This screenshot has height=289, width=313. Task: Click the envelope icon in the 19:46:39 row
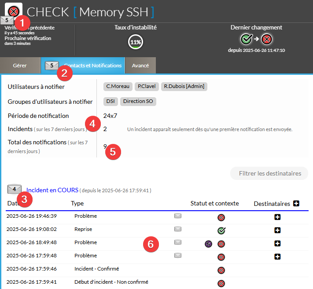[x=178, y=216]
